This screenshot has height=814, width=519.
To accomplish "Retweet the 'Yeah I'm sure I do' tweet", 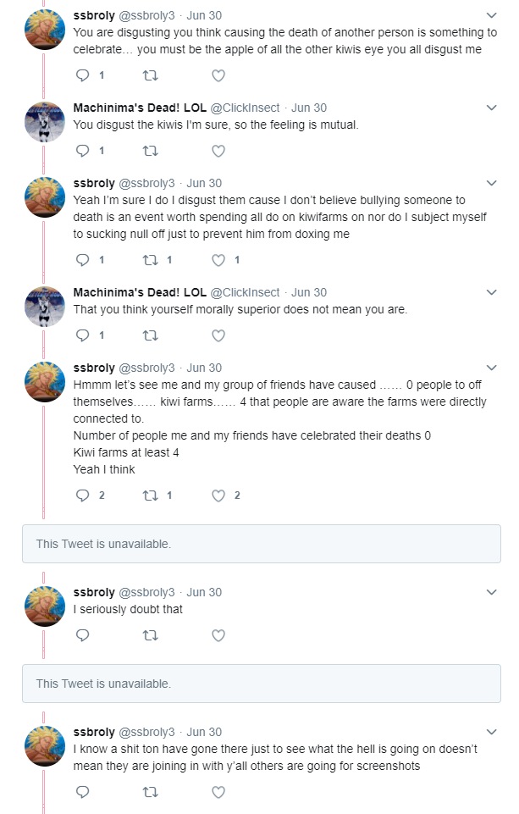I will click(x=151, y=260).
